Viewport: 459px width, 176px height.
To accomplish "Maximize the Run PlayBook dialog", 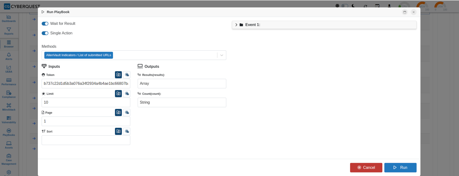I will coord(405,12).
